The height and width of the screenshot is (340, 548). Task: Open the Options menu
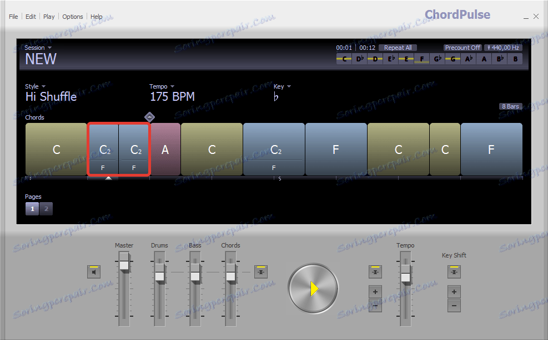(73, 17)
